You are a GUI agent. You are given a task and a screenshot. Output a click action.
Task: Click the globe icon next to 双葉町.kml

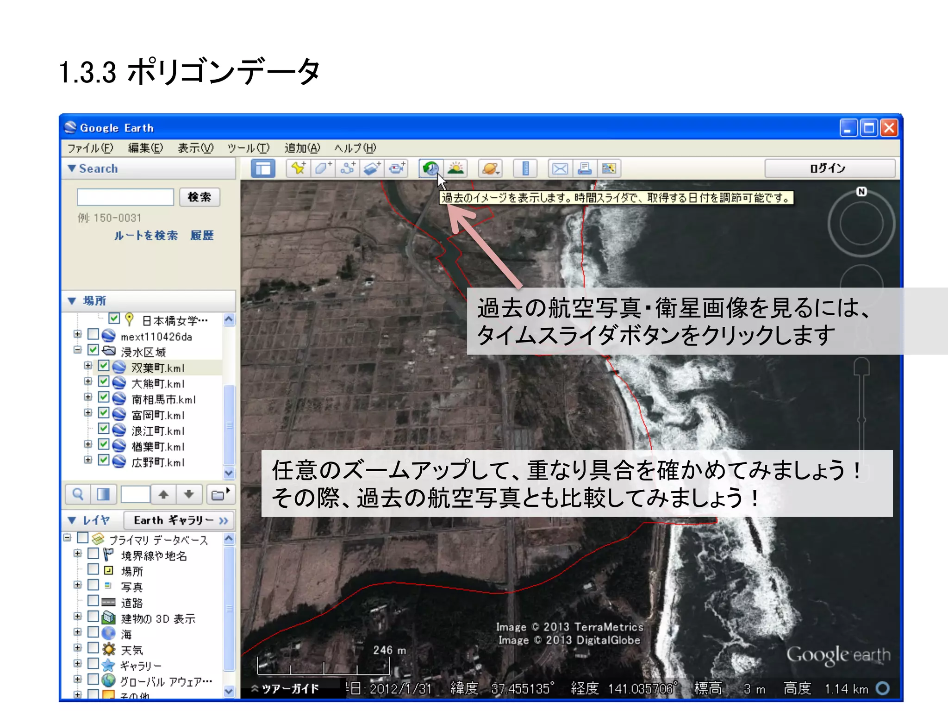pos(119,368)
